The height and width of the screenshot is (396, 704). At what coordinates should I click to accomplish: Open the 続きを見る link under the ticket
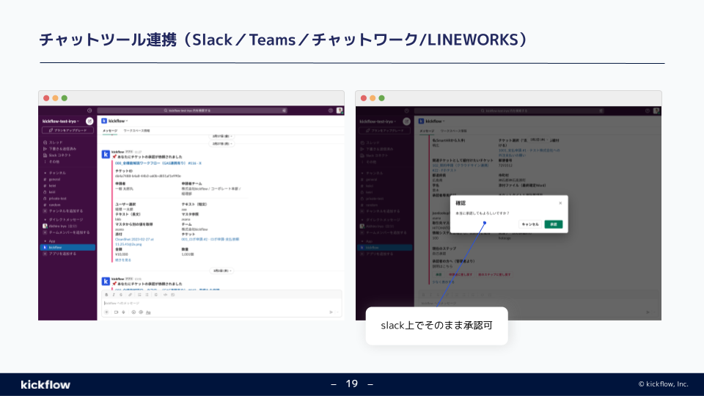pyautogui.click(x=123, y=260)
